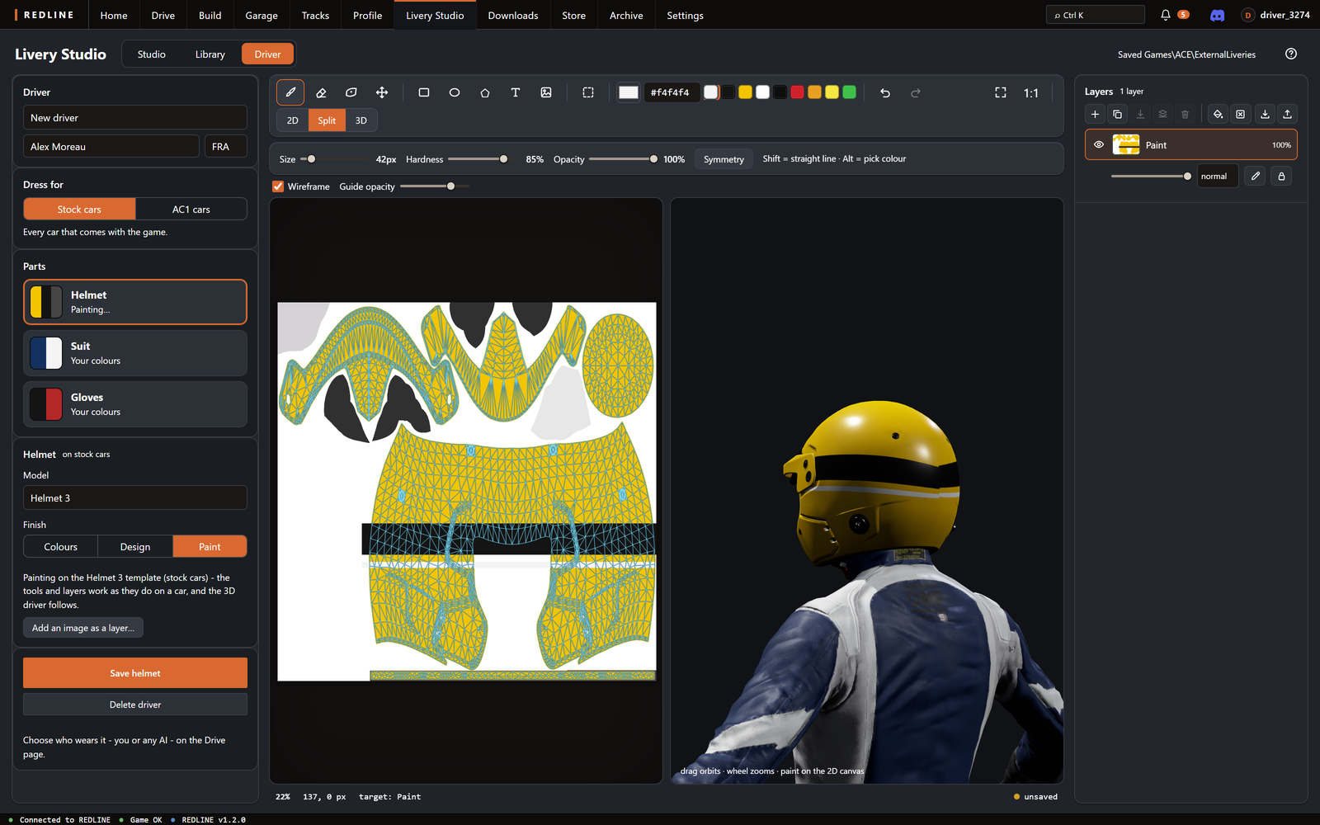Reset zoom with the 1:1 button

pyautogui.click(x=1031, y=92)
